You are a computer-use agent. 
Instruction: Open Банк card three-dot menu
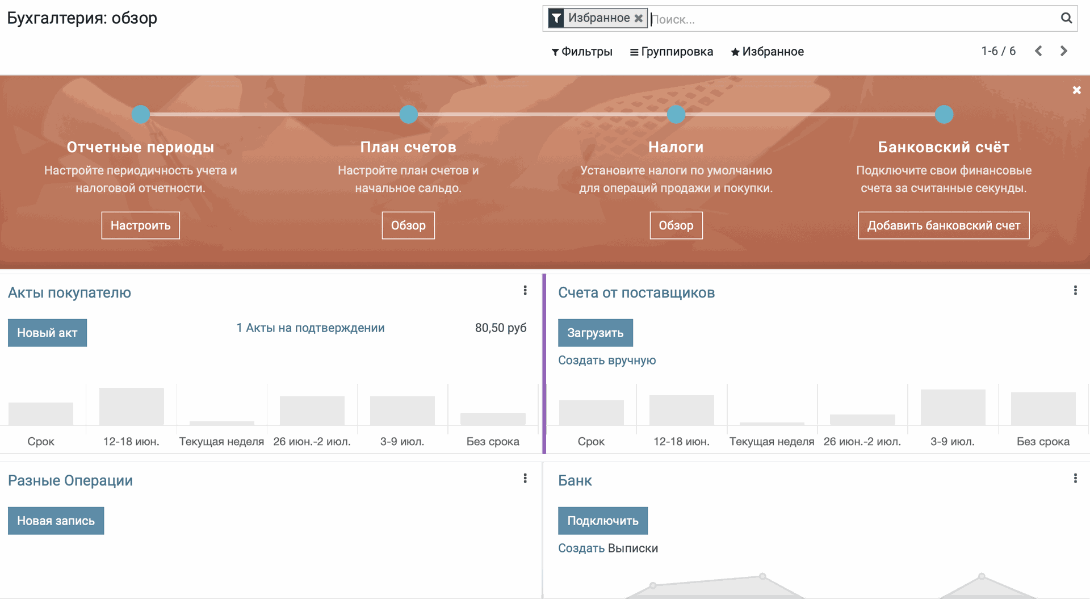pyautogui.click(x=1075, y=479)
